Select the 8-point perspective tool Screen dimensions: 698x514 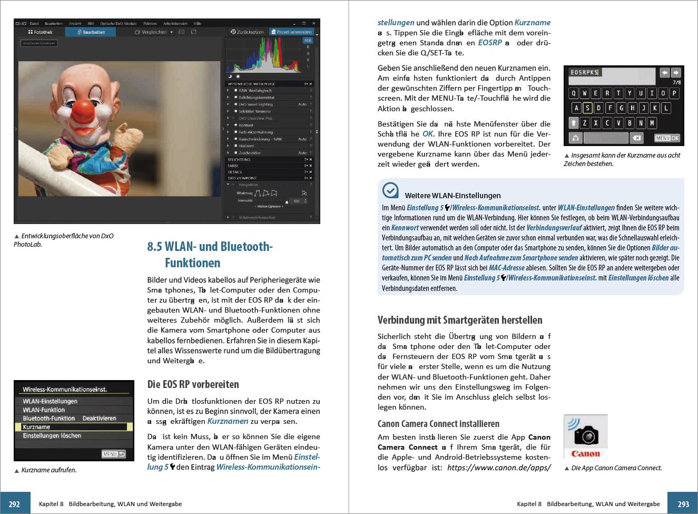coord(274,193)
